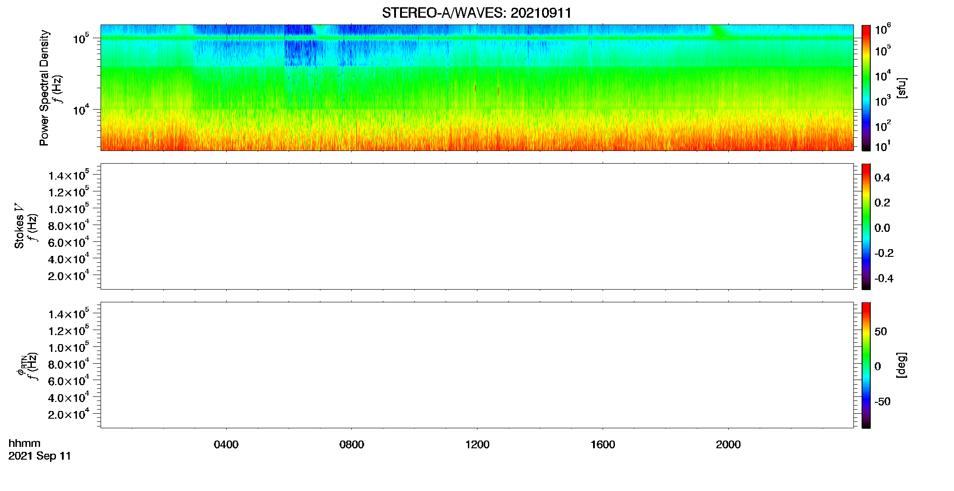Click the 10^6 tick on top colorbar
Screen dimensions: 954x491
point(883,30)
